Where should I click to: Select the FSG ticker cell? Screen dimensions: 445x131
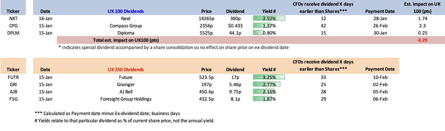[x=13, y=99]
